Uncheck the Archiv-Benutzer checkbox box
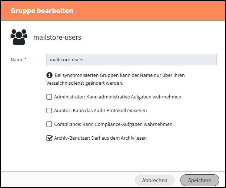 click(49, 138)
